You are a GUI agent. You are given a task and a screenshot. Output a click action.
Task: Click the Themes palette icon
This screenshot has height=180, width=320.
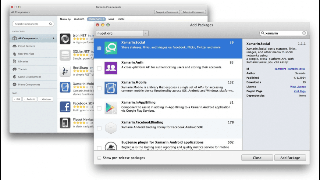click(x=14, y=69)
